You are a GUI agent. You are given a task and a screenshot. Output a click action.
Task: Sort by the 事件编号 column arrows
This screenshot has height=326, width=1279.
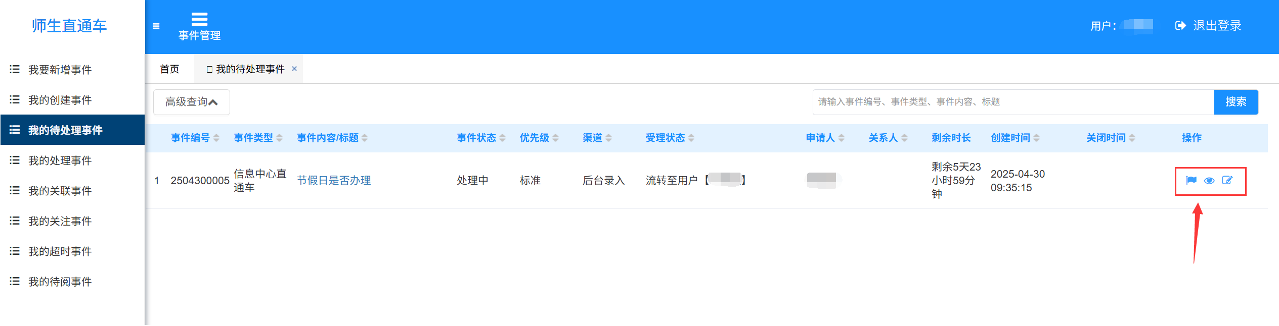click(216, 138)
